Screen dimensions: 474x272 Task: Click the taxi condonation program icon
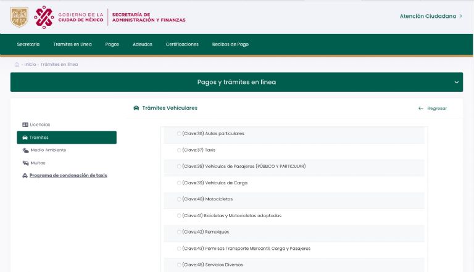point(25,176)
